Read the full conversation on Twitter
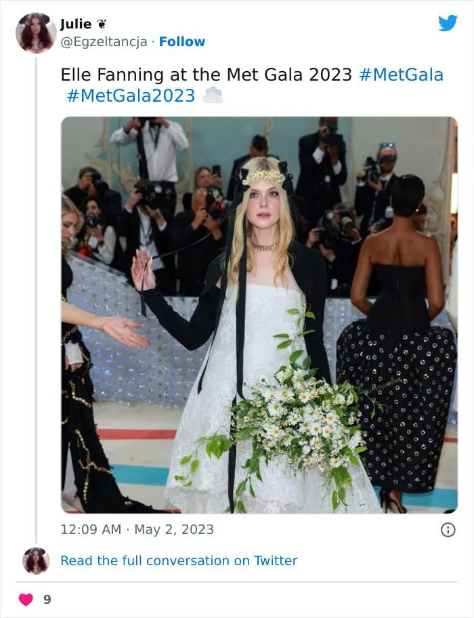Image resolution: width=474 pixels, height=618 pixels. 179,560
